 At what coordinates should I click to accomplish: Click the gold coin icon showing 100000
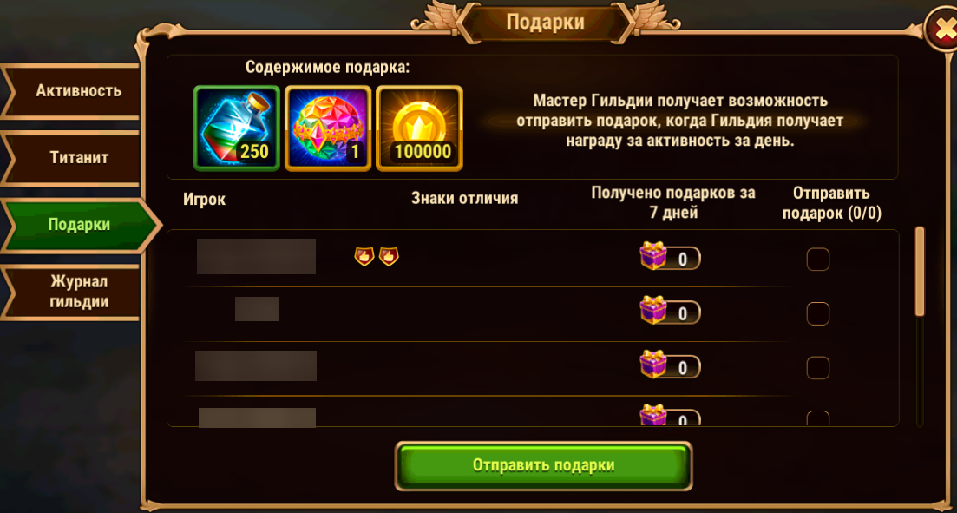[419, 128]
